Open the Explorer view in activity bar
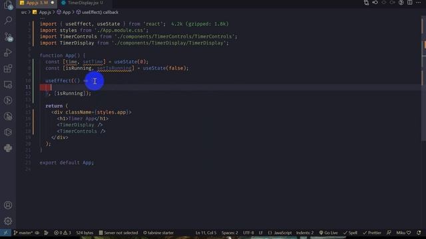 pos(8,5)
